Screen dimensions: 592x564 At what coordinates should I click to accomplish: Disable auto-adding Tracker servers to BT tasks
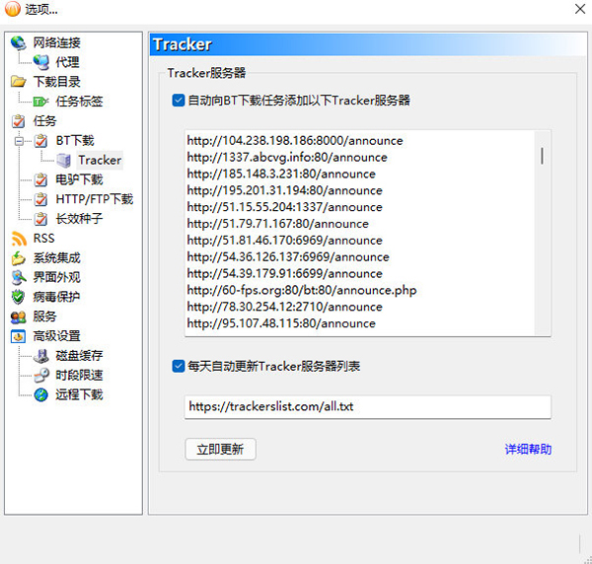tap(179, 101)
